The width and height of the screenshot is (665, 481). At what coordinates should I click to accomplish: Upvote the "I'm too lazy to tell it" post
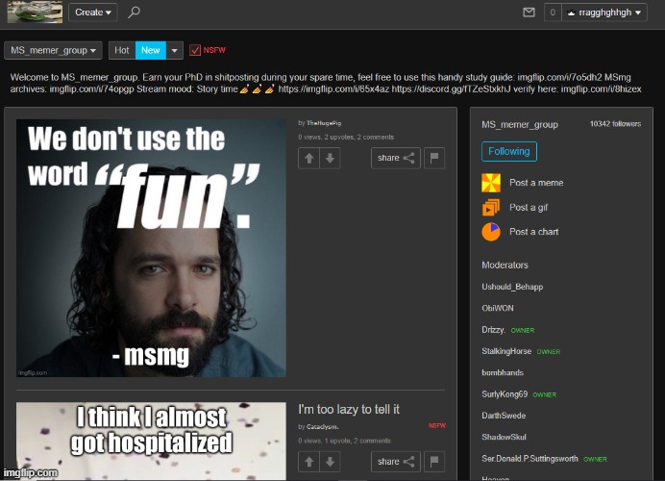tap(308, 462)
